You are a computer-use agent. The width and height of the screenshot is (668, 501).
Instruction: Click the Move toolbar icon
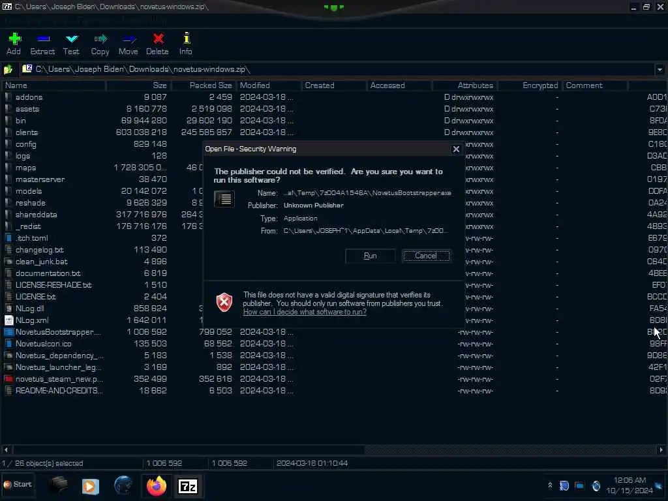tap(129, 44)
